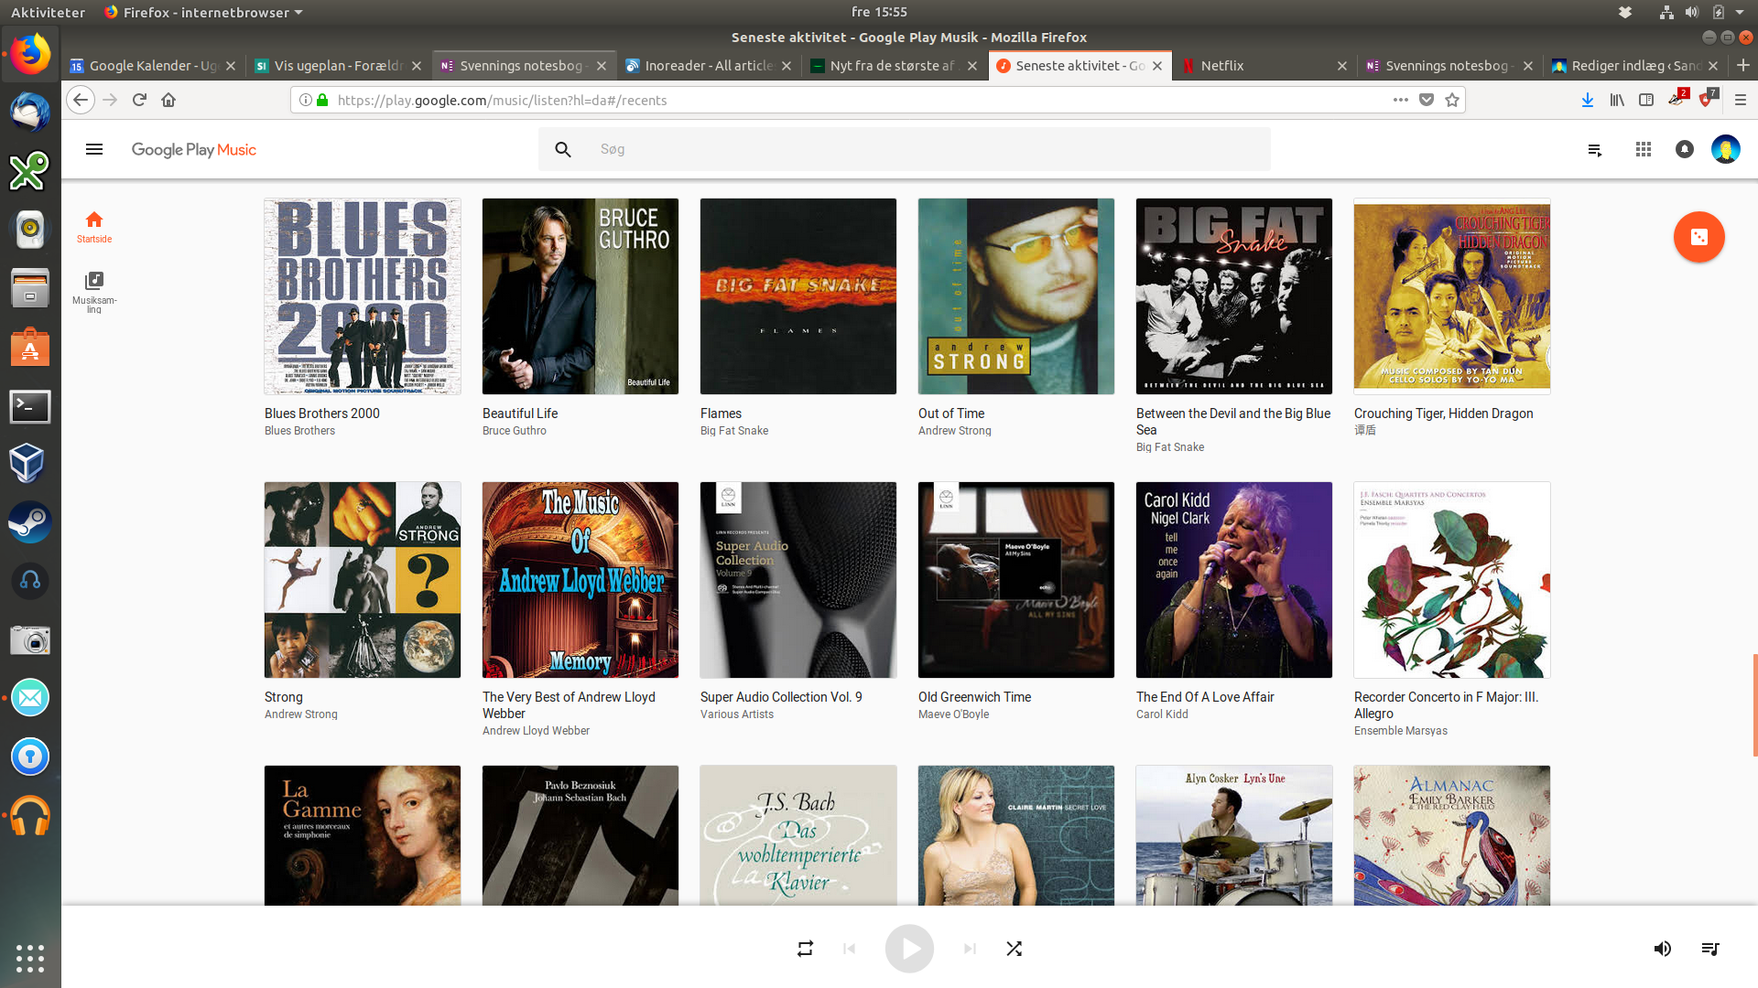The image size is (1758, 988).
Task: Bookmark this page with star icon
Action: [x=1452, y=100]
